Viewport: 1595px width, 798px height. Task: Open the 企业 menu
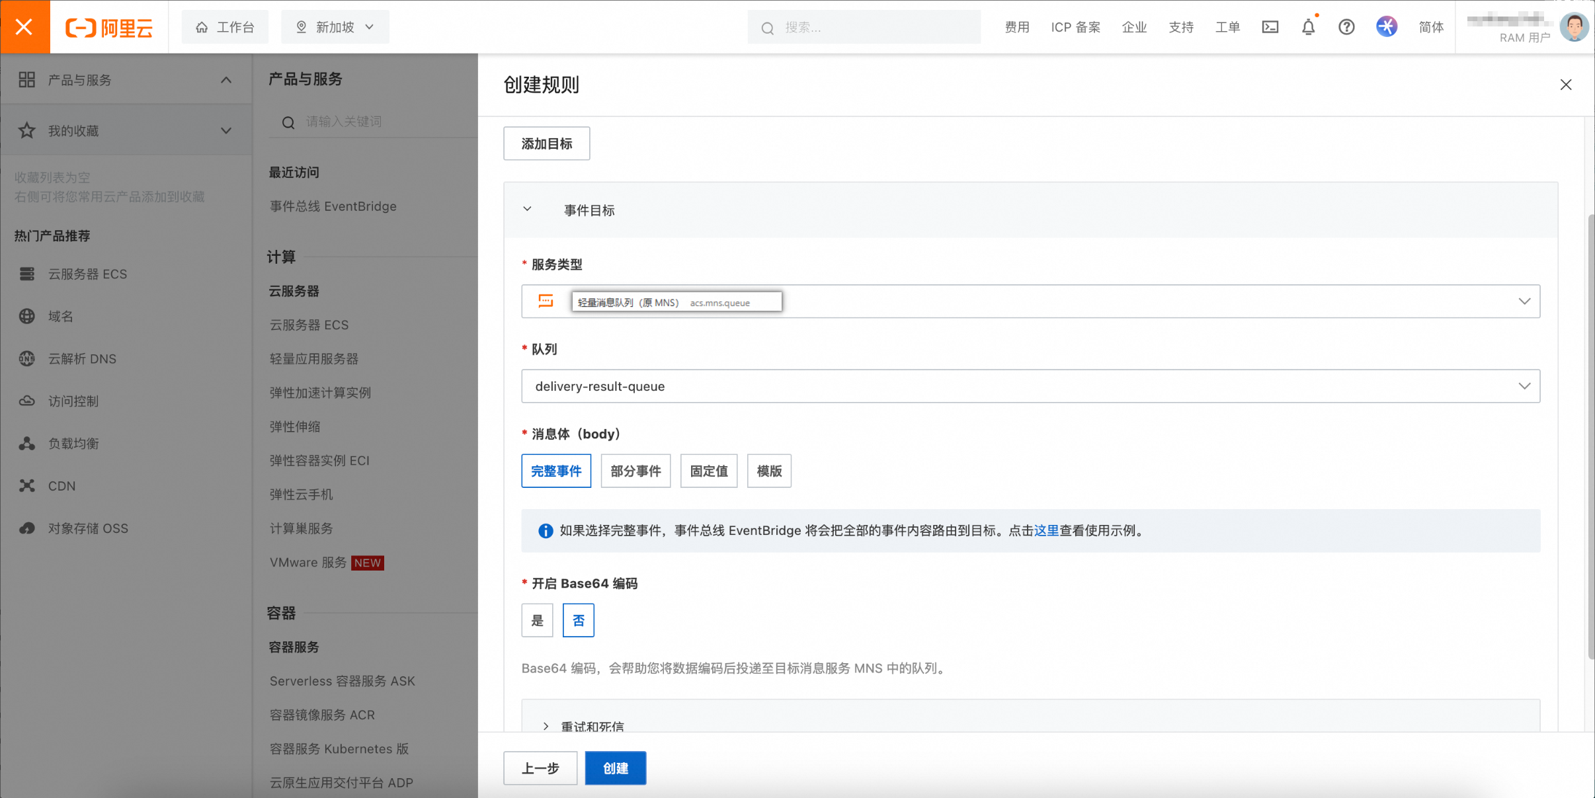(x=1134, y=27)
